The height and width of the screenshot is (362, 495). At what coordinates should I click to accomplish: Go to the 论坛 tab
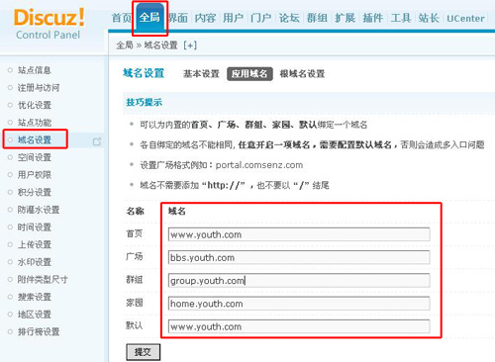289,18
